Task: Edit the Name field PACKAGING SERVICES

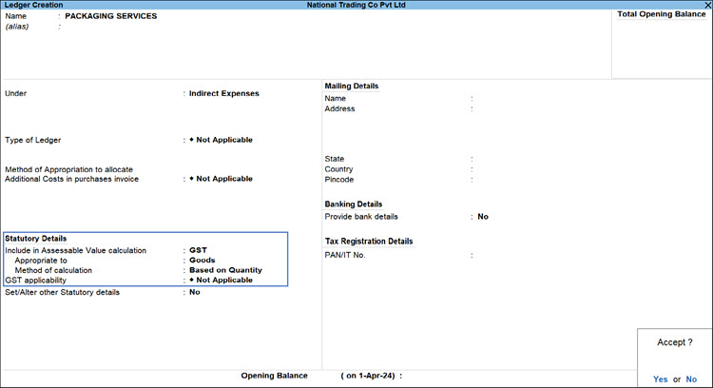Action: tap(111, 16)
